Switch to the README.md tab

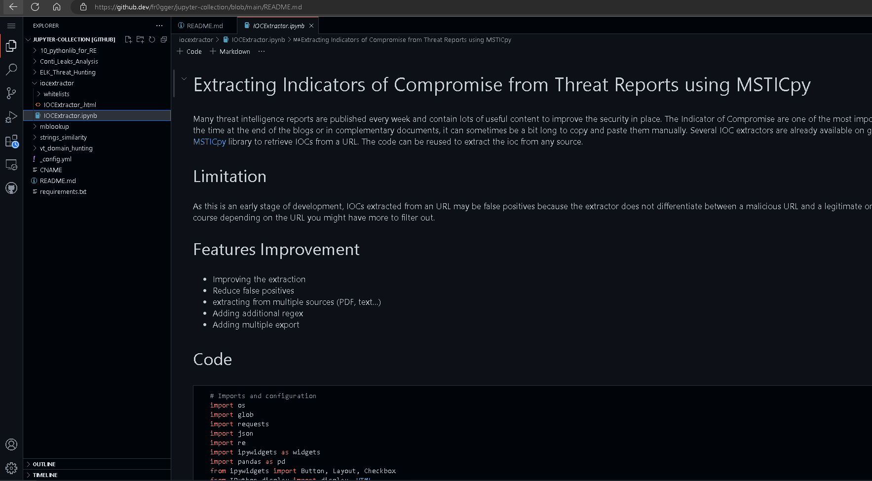coord(204,26)
